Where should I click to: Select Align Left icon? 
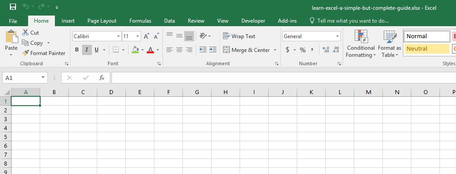coord(170,50)
